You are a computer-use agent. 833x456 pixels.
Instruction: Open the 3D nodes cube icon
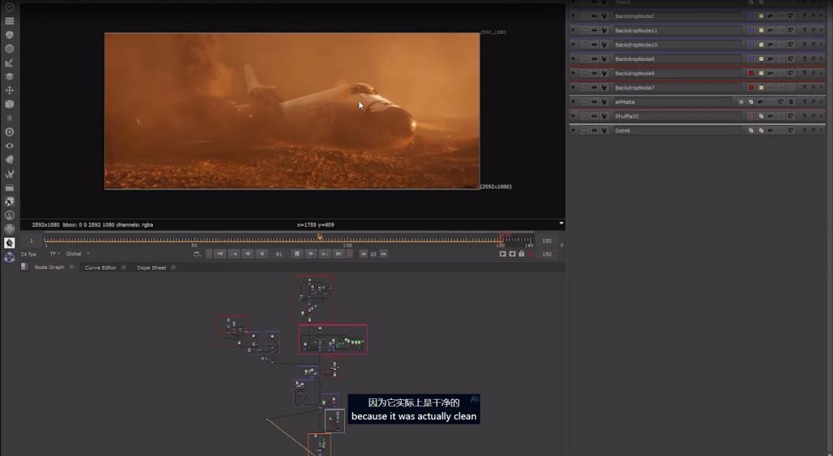[9, 104]
